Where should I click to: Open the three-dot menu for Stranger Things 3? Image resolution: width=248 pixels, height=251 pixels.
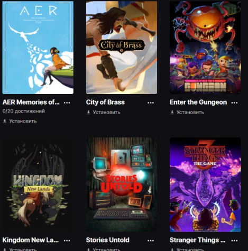point(234,240)
